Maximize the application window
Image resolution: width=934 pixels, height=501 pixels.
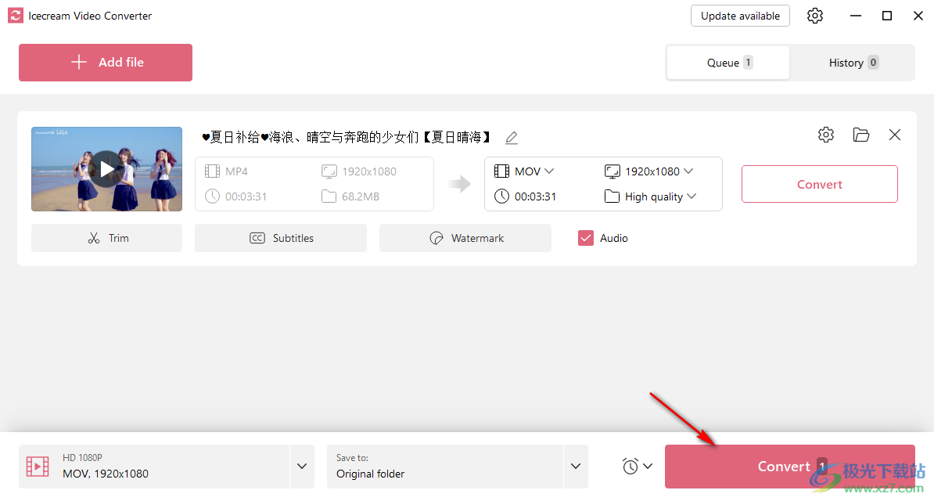point(887,16)
